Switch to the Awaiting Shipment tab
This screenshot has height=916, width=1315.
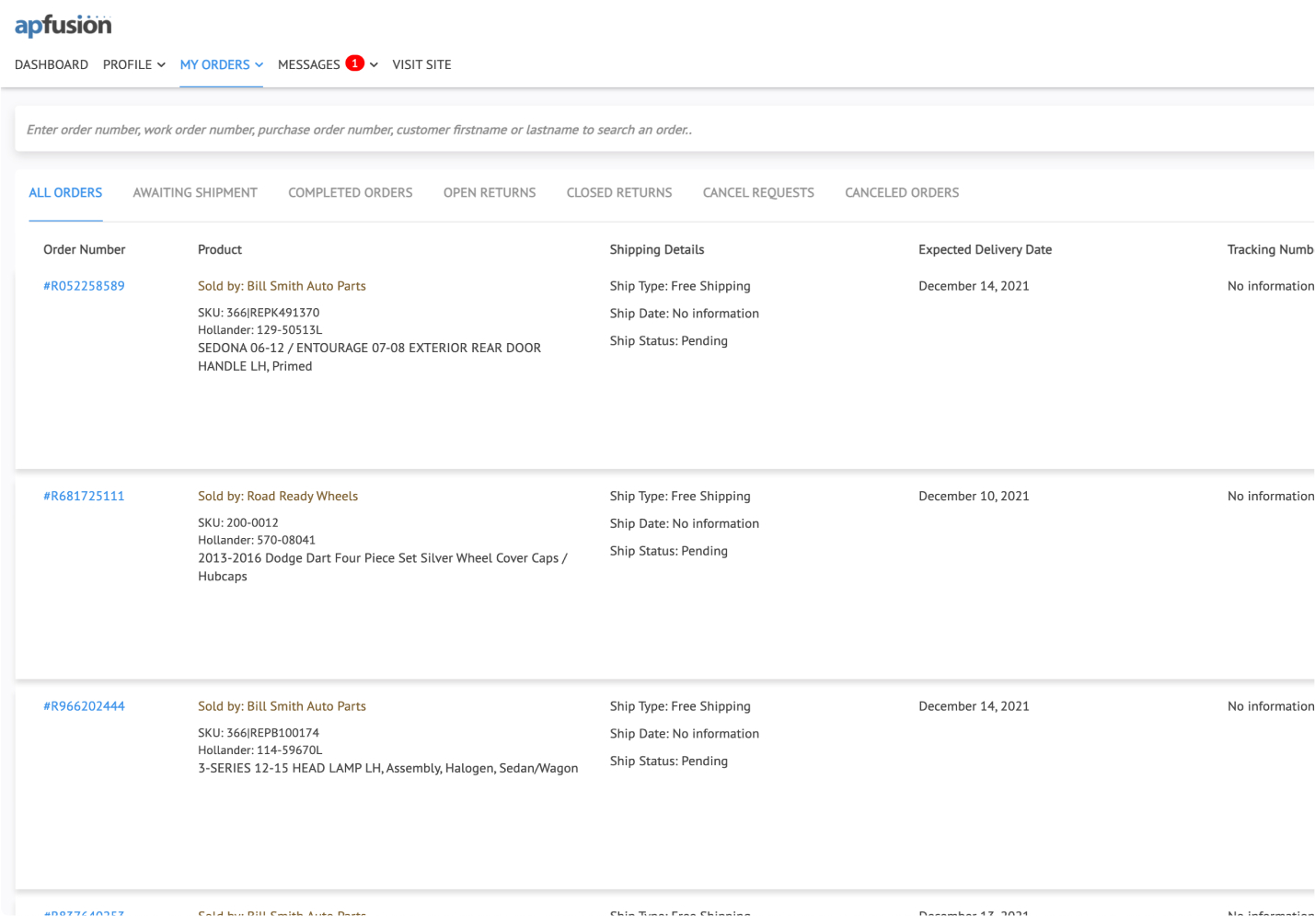tap(195, 193)
